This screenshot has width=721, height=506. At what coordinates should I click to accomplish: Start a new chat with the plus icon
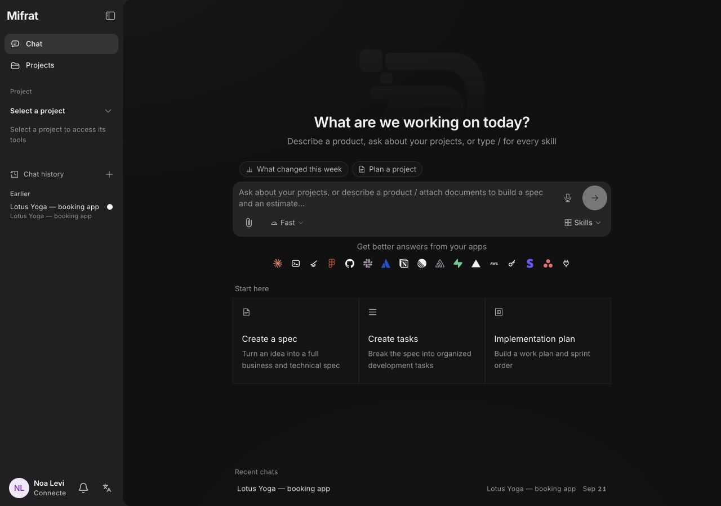coord(109,174)
